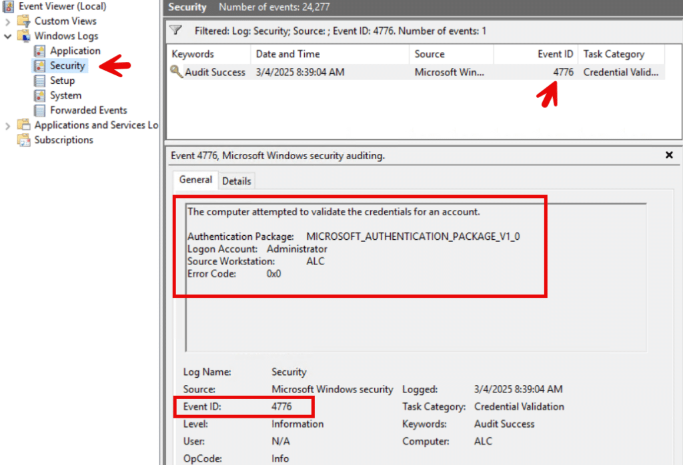
Task: Click the Event 4776 preview pane title
Action: pos(278,155)
